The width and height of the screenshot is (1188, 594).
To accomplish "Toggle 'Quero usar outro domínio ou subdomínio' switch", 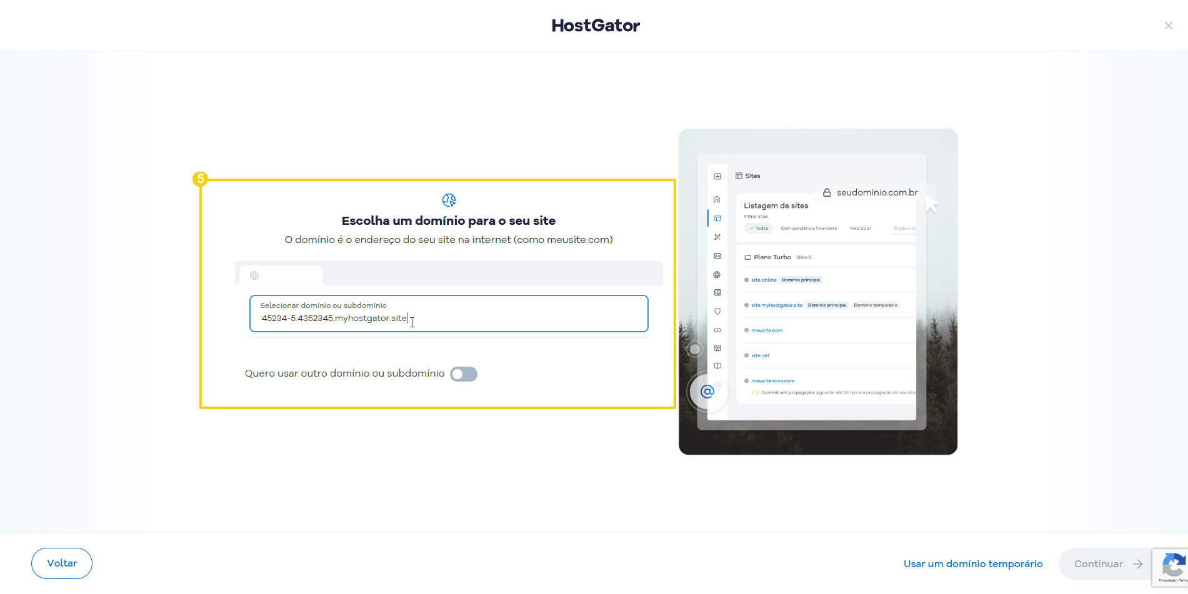I will (x=464, y=374).
